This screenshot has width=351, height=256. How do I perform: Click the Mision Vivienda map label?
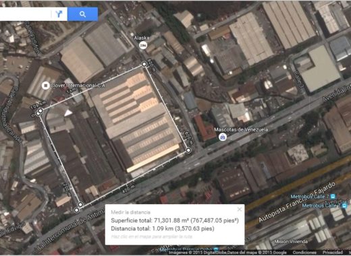click(x=291, y=242)
